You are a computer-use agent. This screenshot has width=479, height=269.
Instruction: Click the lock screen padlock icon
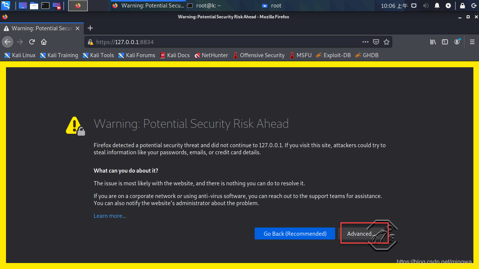coord(463,6)
